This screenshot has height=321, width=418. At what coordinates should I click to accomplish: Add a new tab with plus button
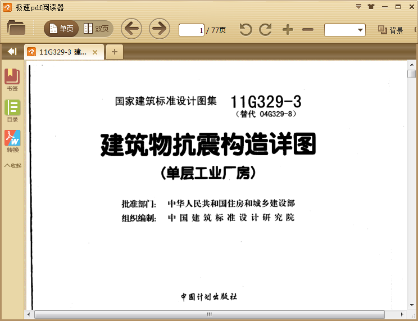point(115,52)
